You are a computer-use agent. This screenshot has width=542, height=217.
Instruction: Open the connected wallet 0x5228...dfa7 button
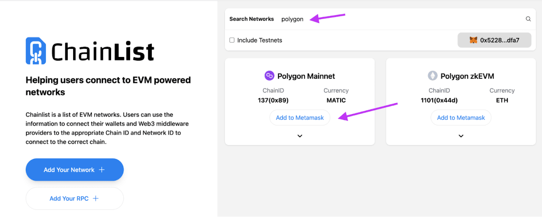495,40
